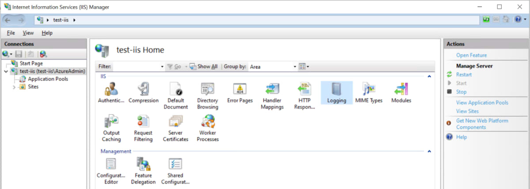
Task: Click View Sites action link
Action: point(467,111)
